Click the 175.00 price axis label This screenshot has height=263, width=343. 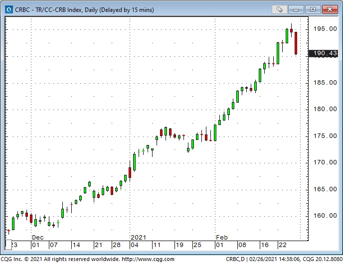[x=325, y=136]
